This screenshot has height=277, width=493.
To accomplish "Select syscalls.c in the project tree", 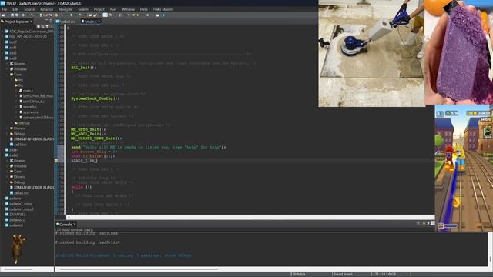I will 28,107.
